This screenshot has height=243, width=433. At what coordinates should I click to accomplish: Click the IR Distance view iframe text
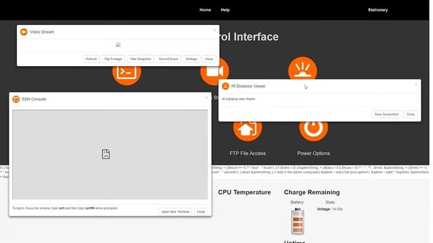click(x=238, y=99)
